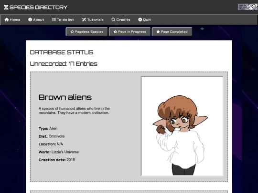Viewport: 258px width, 193px height.
Task: Click the Pageless Species star icon
Action: [x=72, y=31]
